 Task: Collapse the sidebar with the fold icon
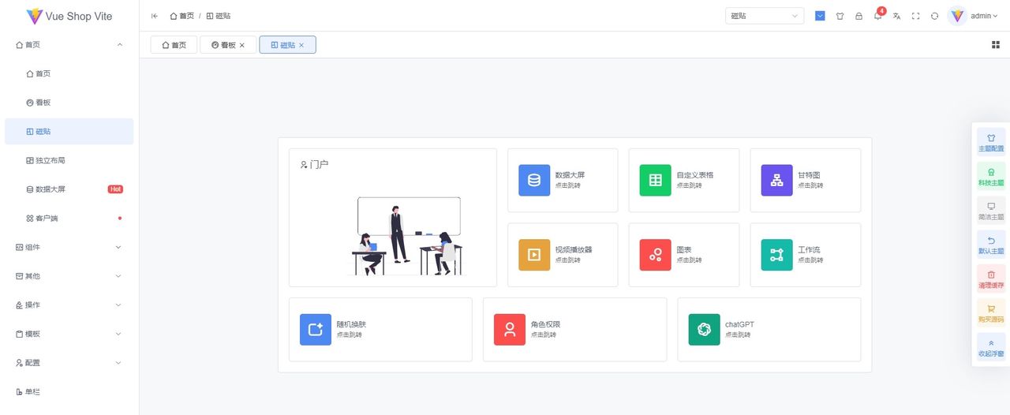155,16
